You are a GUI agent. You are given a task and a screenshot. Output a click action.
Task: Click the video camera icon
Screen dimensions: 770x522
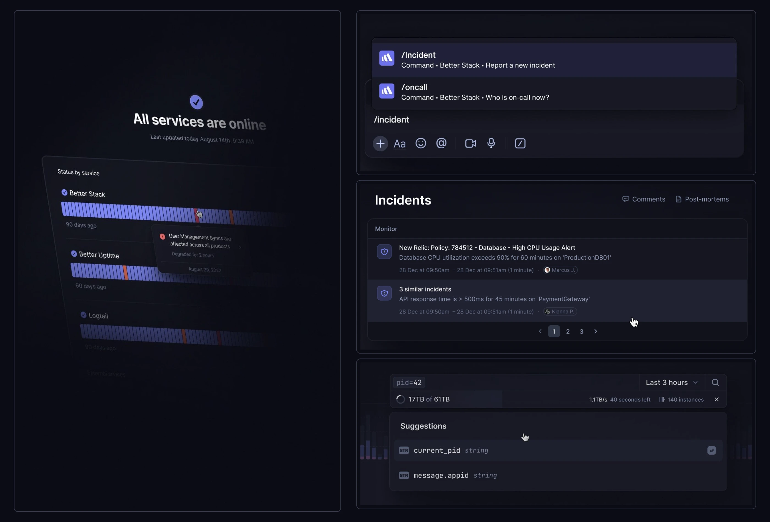[470, 144]
